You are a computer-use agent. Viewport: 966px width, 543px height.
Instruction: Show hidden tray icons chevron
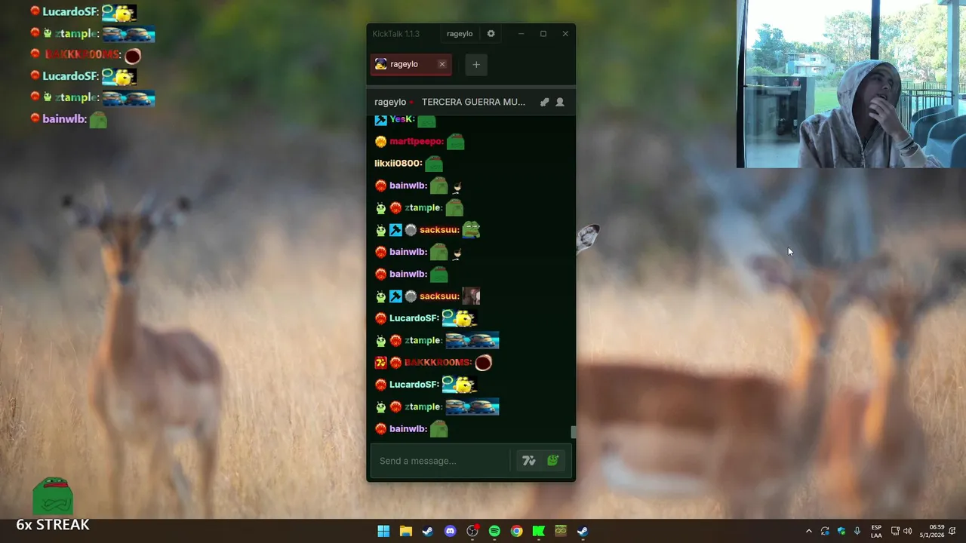coord(809,531)
